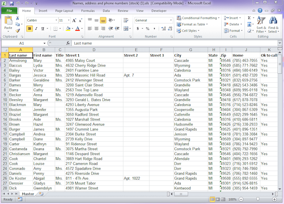284x204 pixels.
Task: Toggle Underline formatting
Action: click(43, 29)
